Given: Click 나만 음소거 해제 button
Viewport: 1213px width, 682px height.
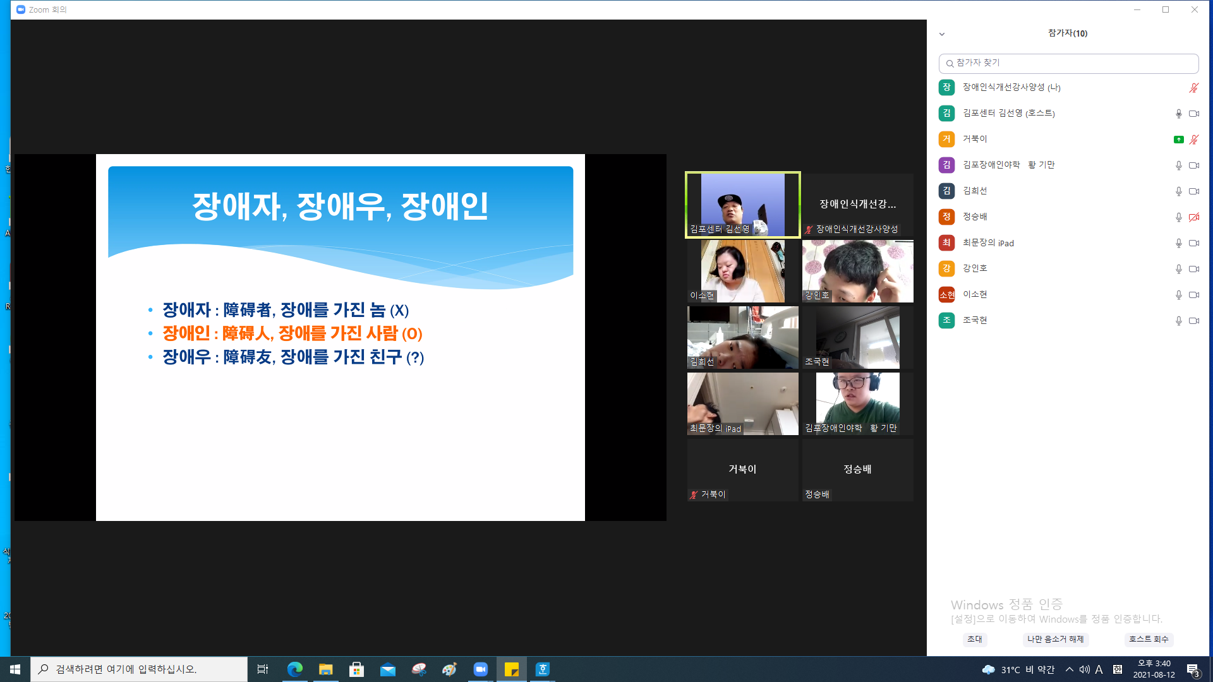Looking at the screenshot, I should click(x=1055, y=639).
